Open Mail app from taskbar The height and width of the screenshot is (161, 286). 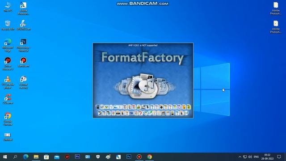point(57,157)
